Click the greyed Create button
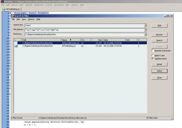This screenshot has width=182, height=128. [159, 46]
